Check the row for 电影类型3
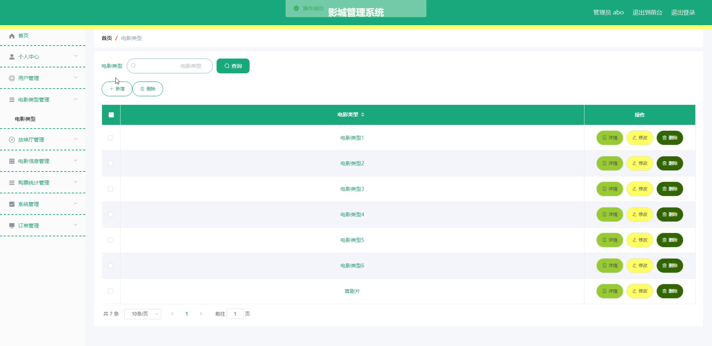Screen dimensions: 712x346 [x=111, y=189]
